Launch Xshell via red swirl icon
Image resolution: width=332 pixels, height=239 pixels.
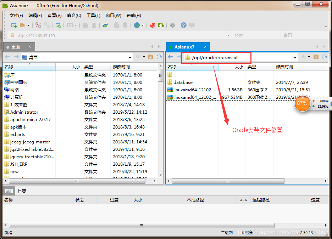pos(153,25)
